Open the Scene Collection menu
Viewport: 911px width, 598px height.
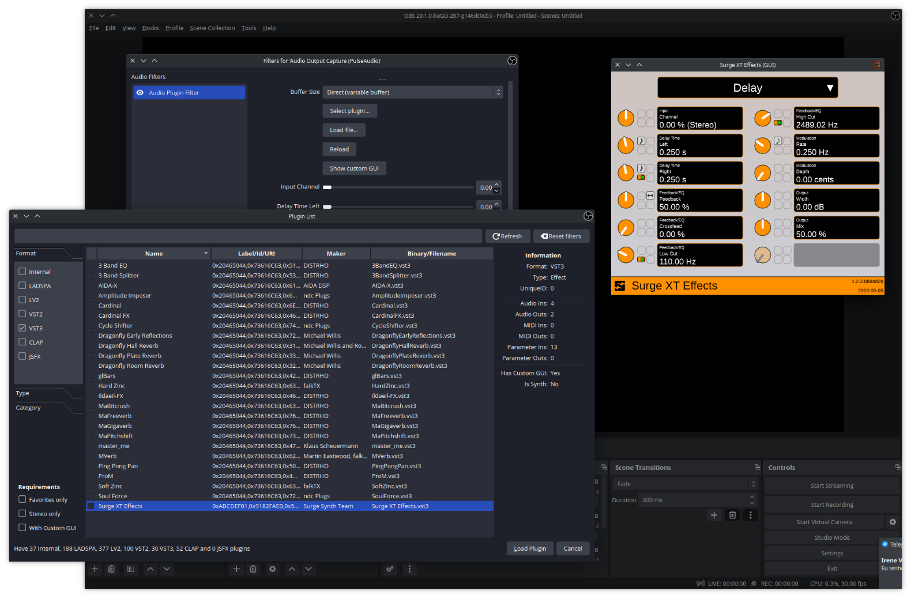click(213, 28)
